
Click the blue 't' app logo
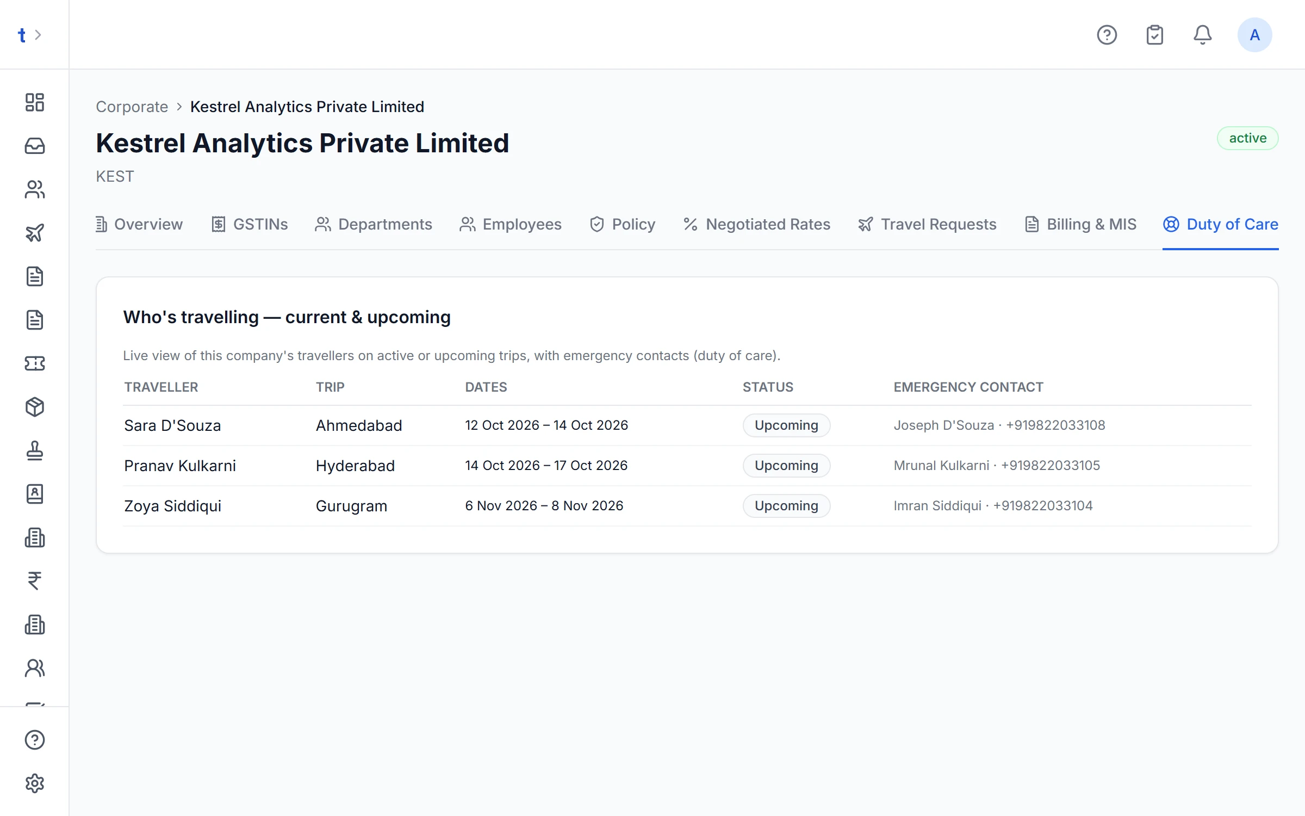[22, 35]
